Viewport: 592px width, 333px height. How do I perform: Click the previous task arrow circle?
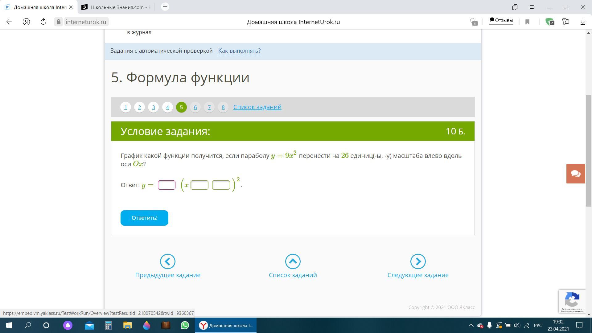point(167,261)
